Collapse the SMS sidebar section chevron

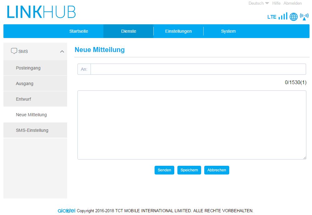tap(62, 51)
